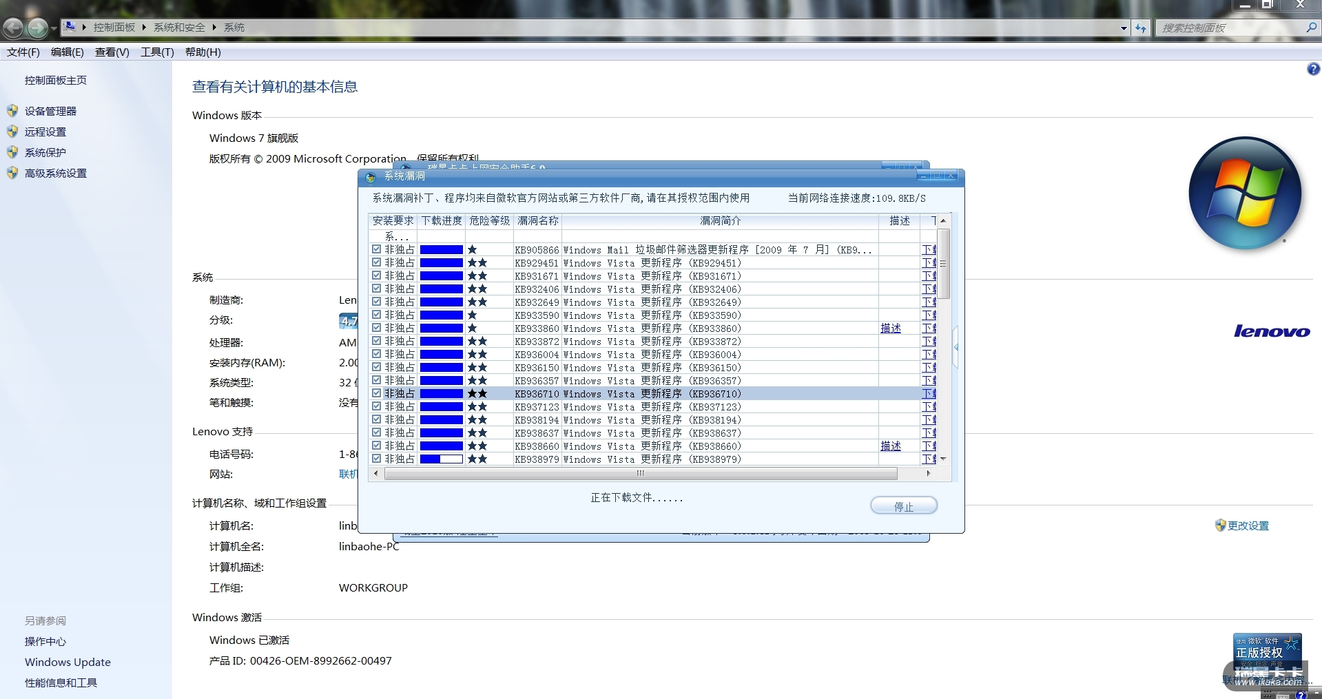The image size is (1322, 699).
Task: Click the shield icon beside 远程设置
Action: 12,132
